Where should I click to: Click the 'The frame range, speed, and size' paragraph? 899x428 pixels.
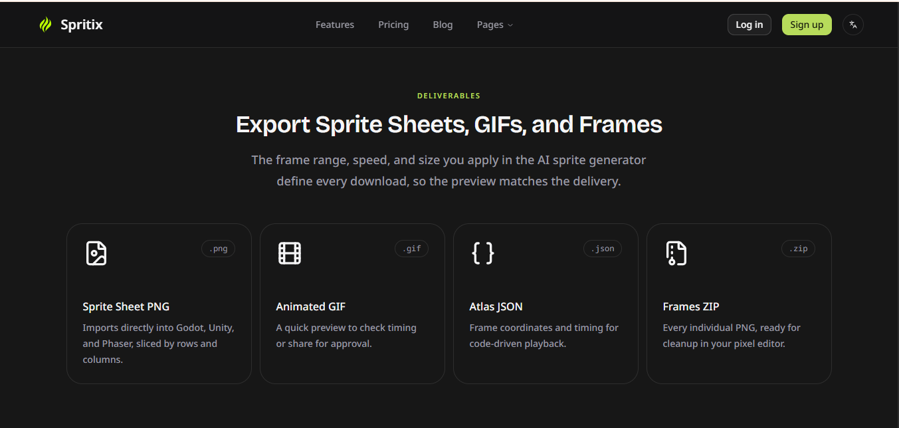pyautogui.click(x=449, y=171)
